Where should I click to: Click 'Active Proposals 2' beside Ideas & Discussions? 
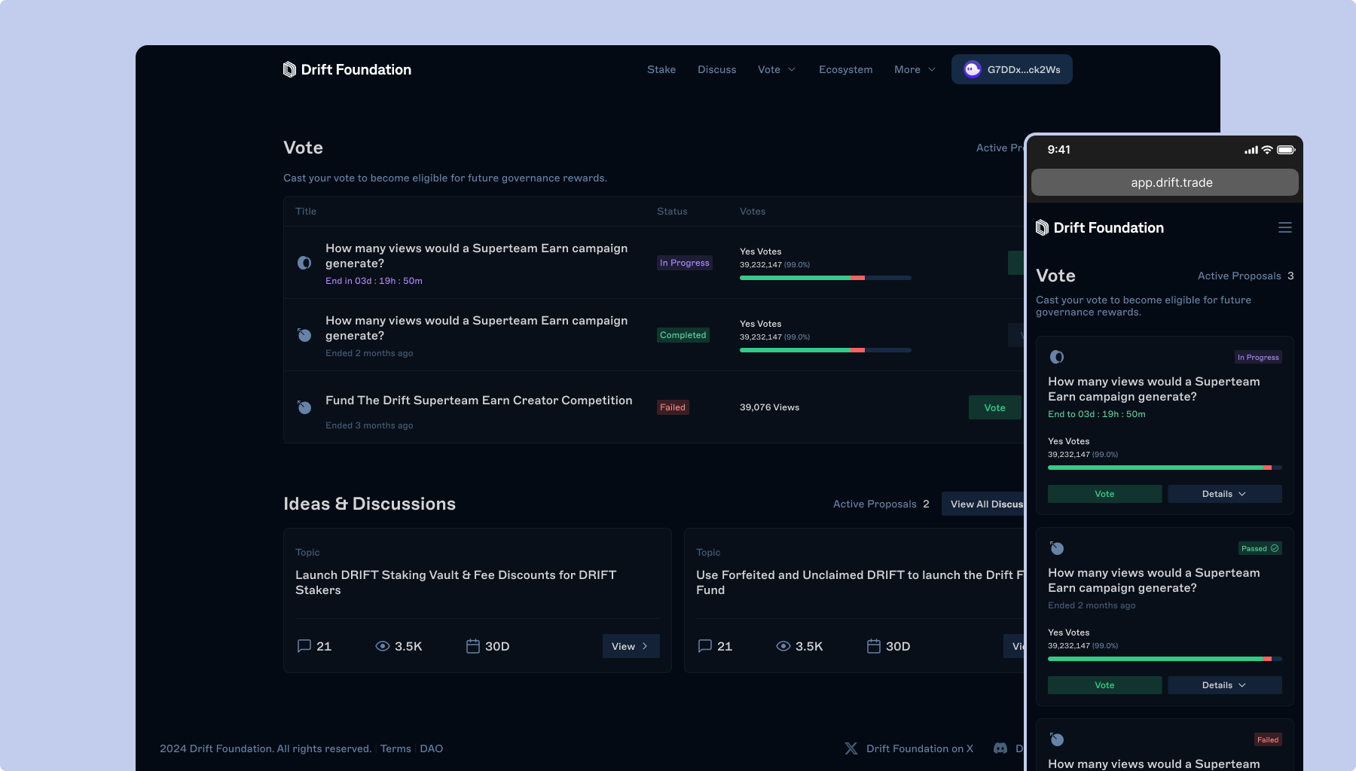click(881, 504)
